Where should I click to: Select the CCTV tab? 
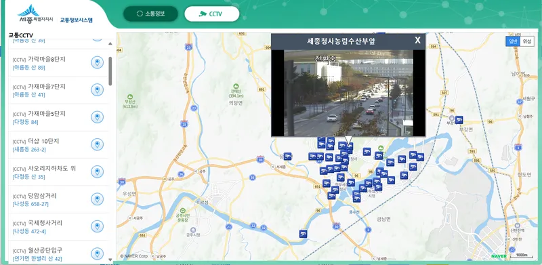coord(212,14)
